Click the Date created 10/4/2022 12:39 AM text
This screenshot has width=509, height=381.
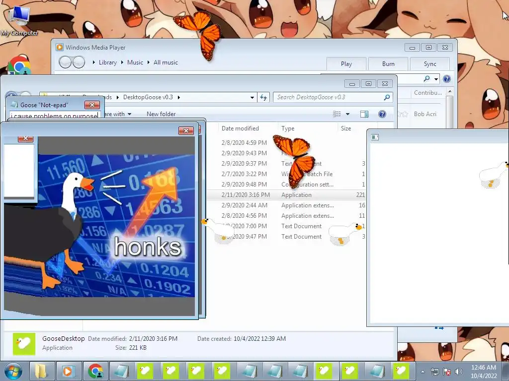coord(242,338)
